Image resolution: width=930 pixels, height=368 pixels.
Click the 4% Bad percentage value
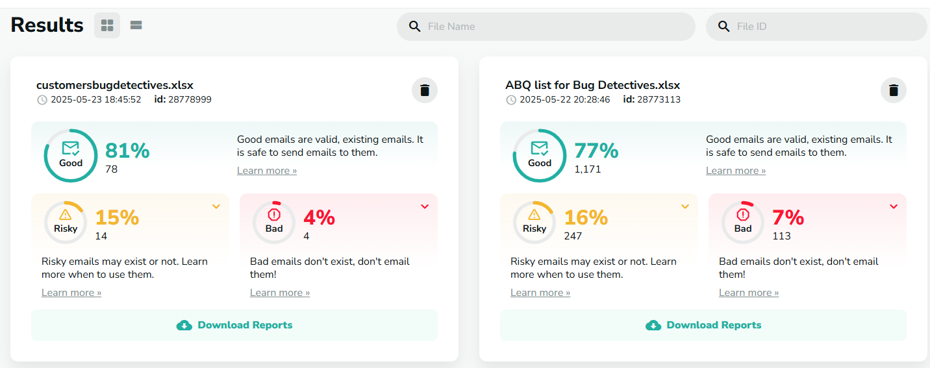coord(320,217)
